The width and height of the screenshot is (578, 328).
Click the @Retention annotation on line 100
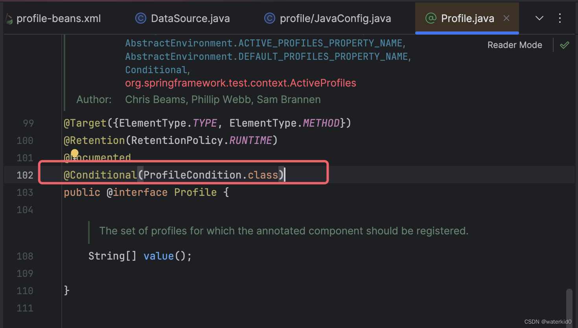[94, 140]
